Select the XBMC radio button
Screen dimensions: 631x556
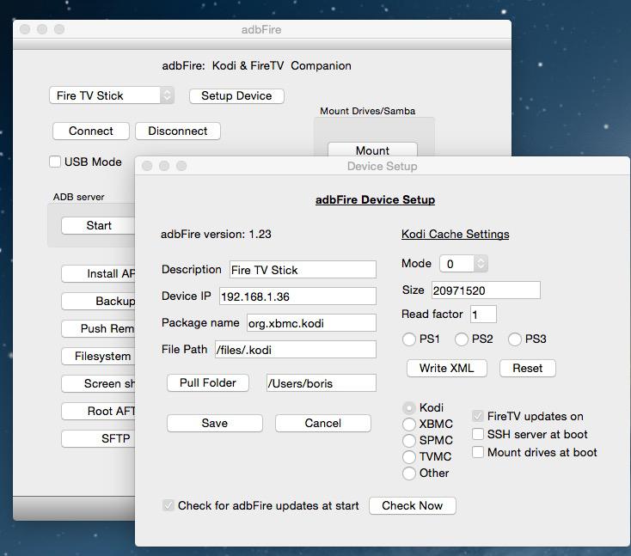point(410,424)
